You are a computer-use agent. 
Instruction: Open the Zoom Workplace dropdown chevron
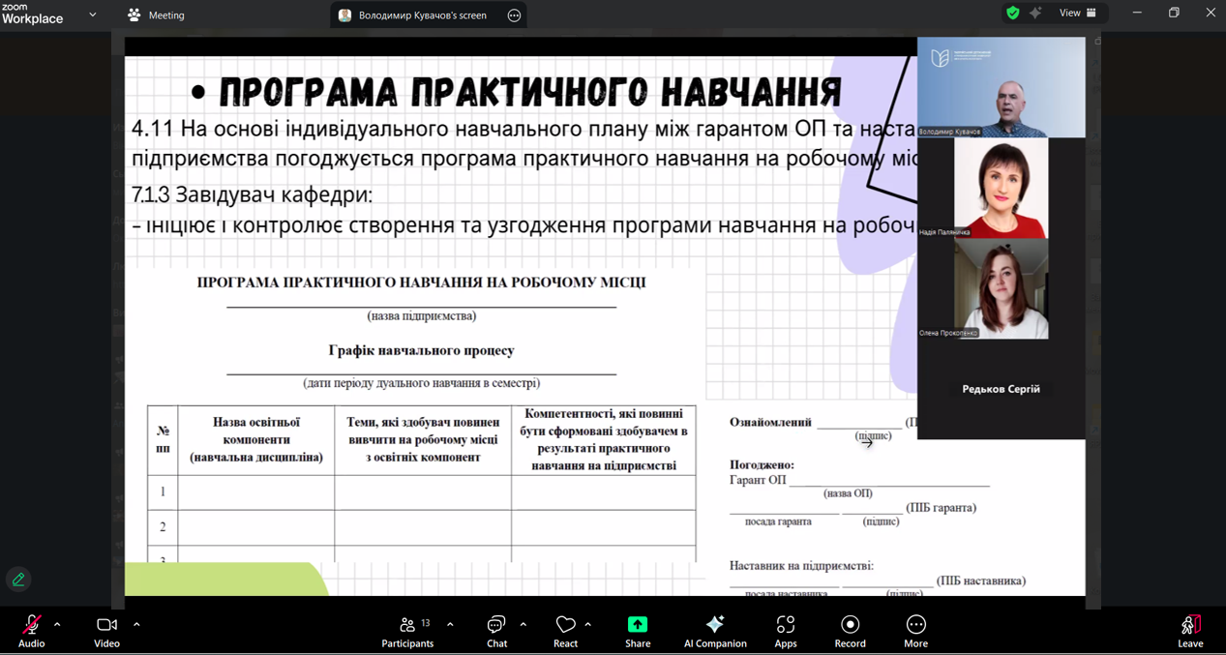[93, 15]
